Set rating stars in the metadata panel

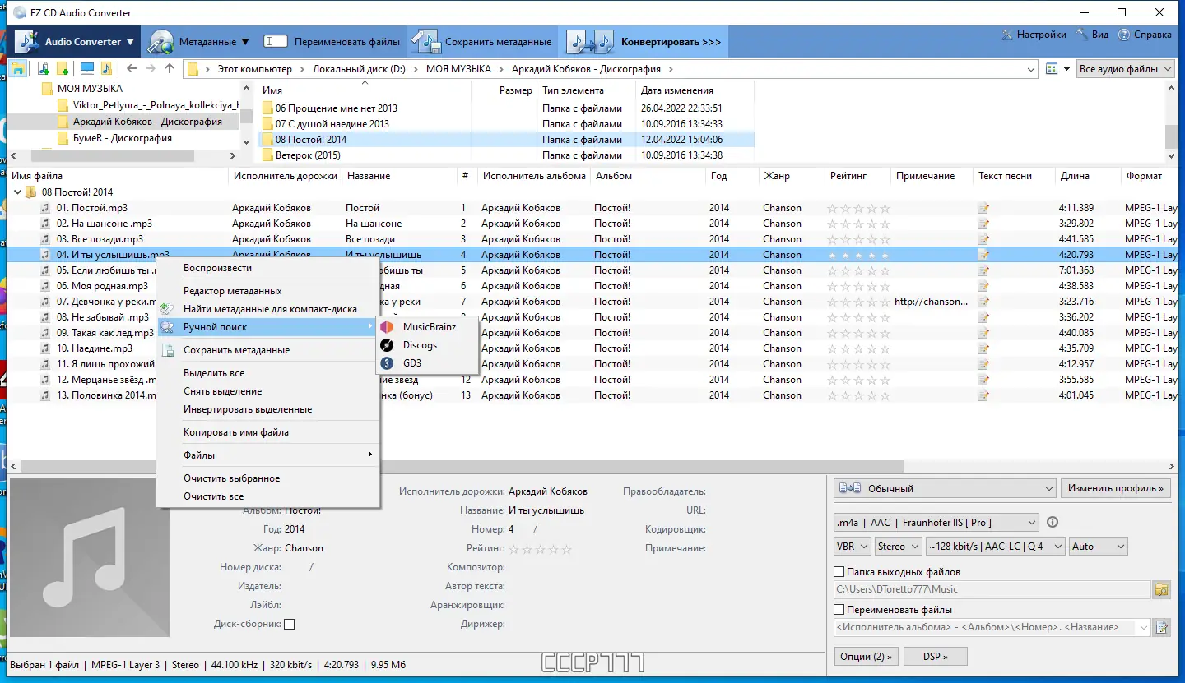[x=540, y=549]
